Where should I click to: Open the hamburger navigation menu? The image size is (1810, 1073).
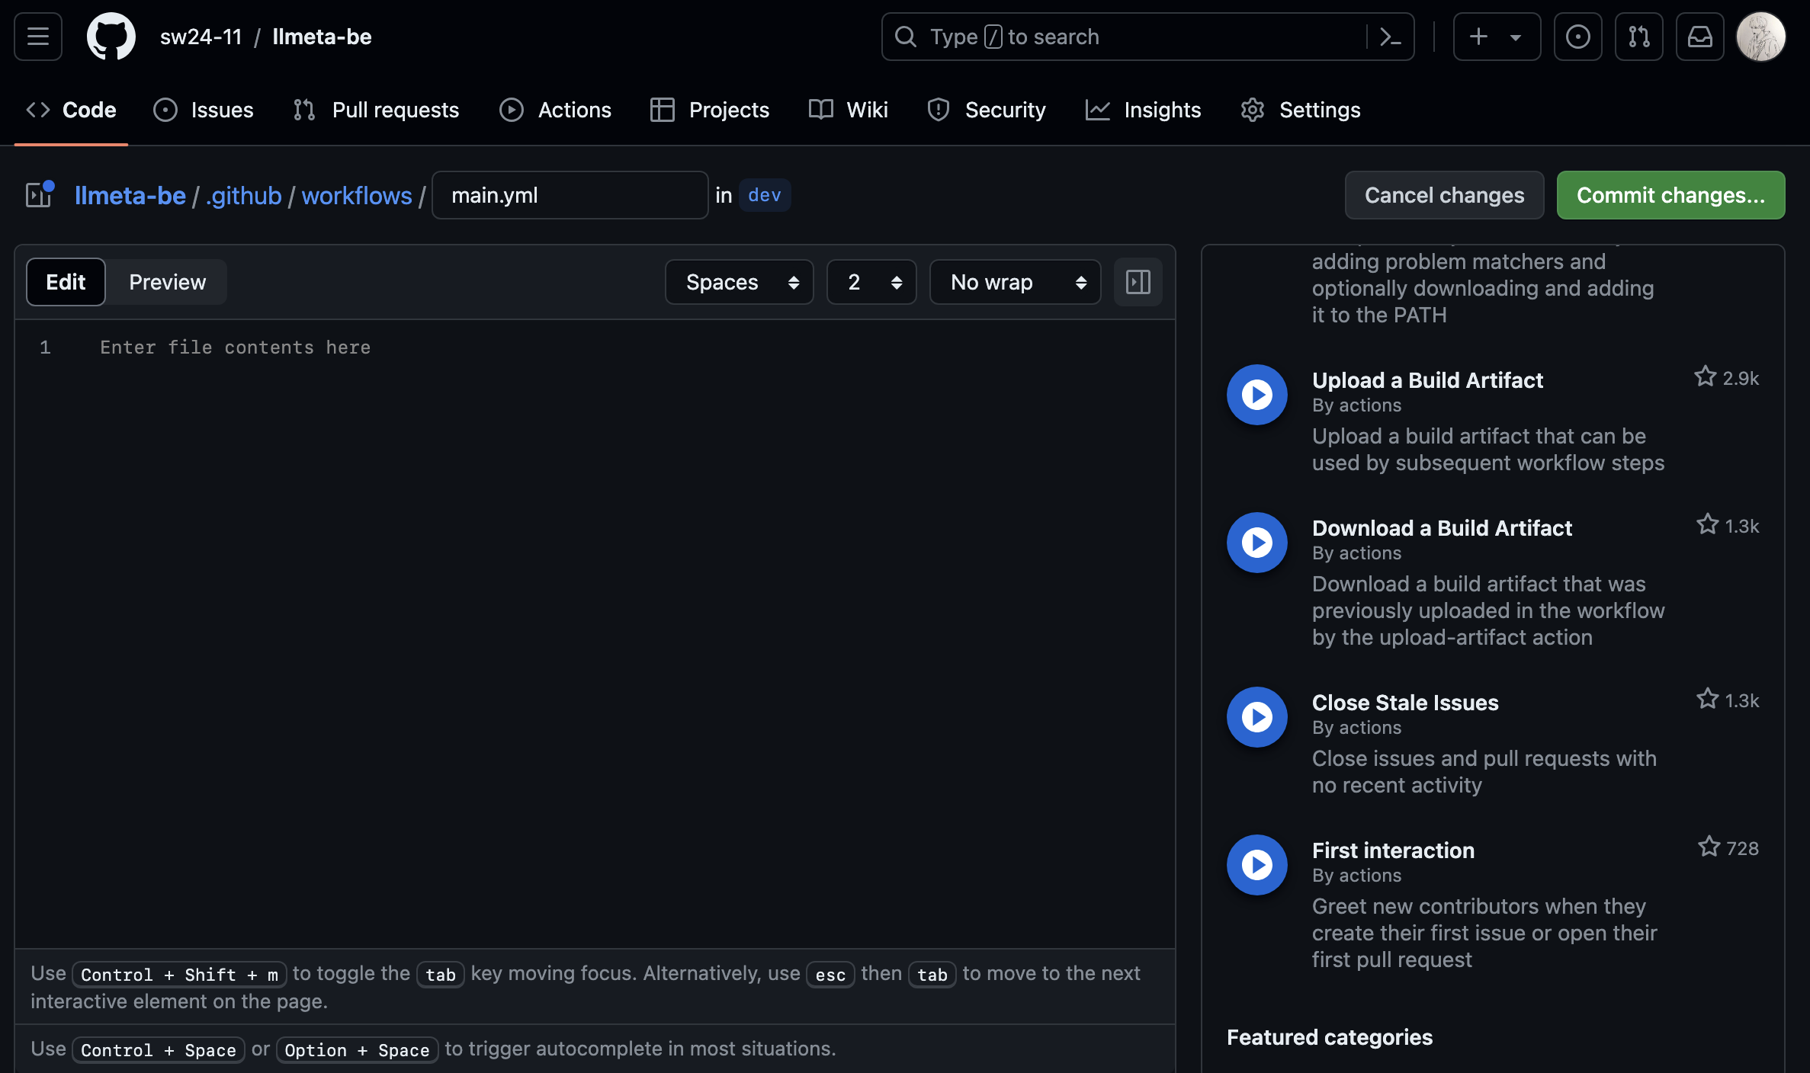point(38,37)
